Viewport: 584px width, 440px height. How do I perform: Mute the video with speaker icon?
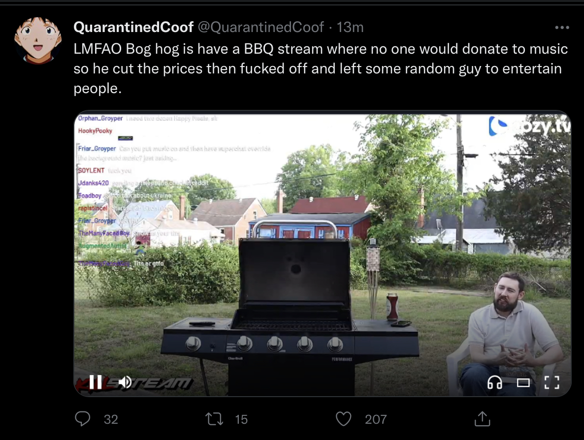click(125, 382)
